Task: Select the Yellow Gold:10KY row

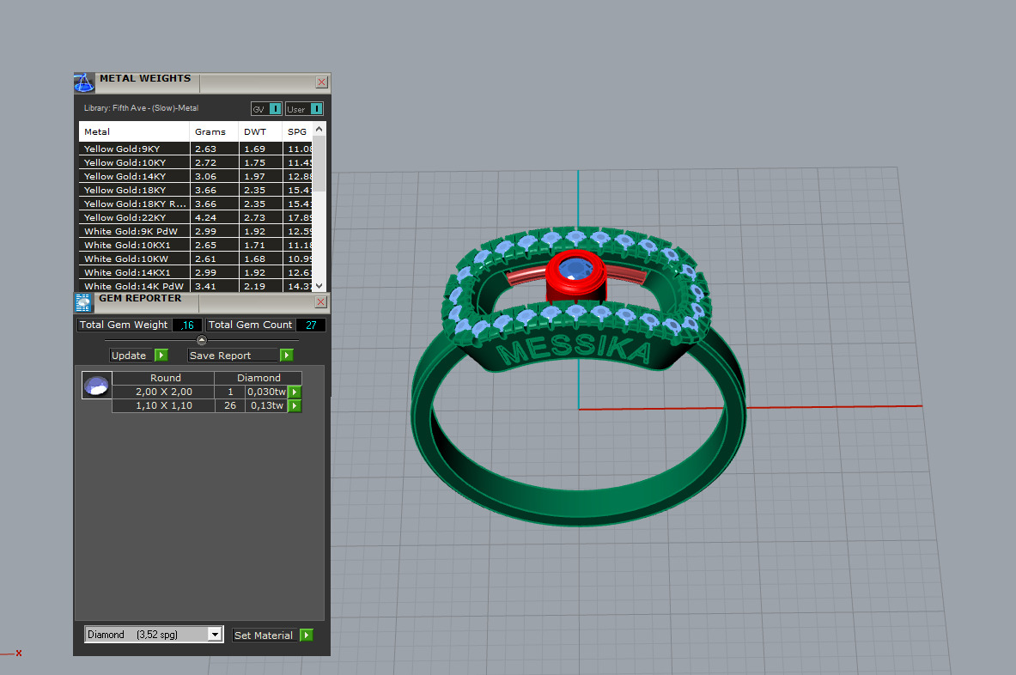Action: click(x=196, y=162)
